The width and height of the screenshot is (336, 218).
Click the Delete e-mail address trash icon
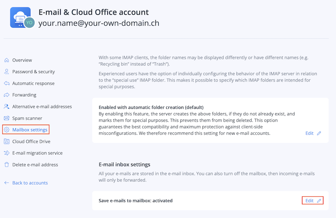7,165
